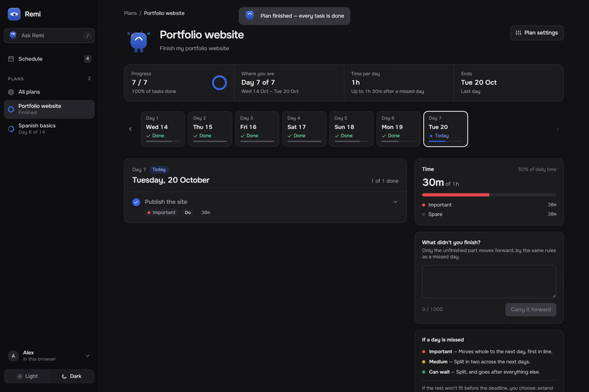Viewport: 589px width, 392px height.
Task: Open the Plans breadcrumb link
Action: [130, 13]
